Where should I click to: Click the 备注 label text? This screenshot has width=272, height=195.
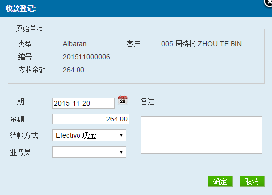(x=147, y=102)
